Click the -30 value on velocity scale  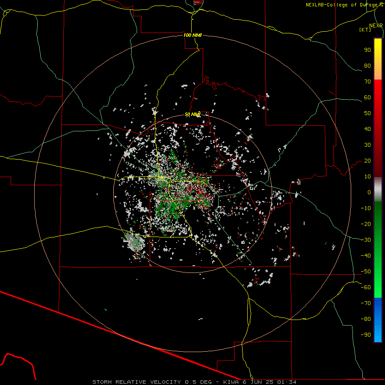(366, 240)
